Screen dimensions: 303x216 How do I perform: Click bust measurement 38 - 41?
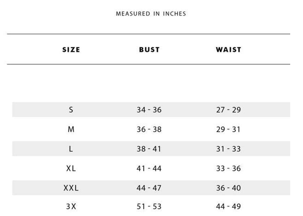point(149,149)
